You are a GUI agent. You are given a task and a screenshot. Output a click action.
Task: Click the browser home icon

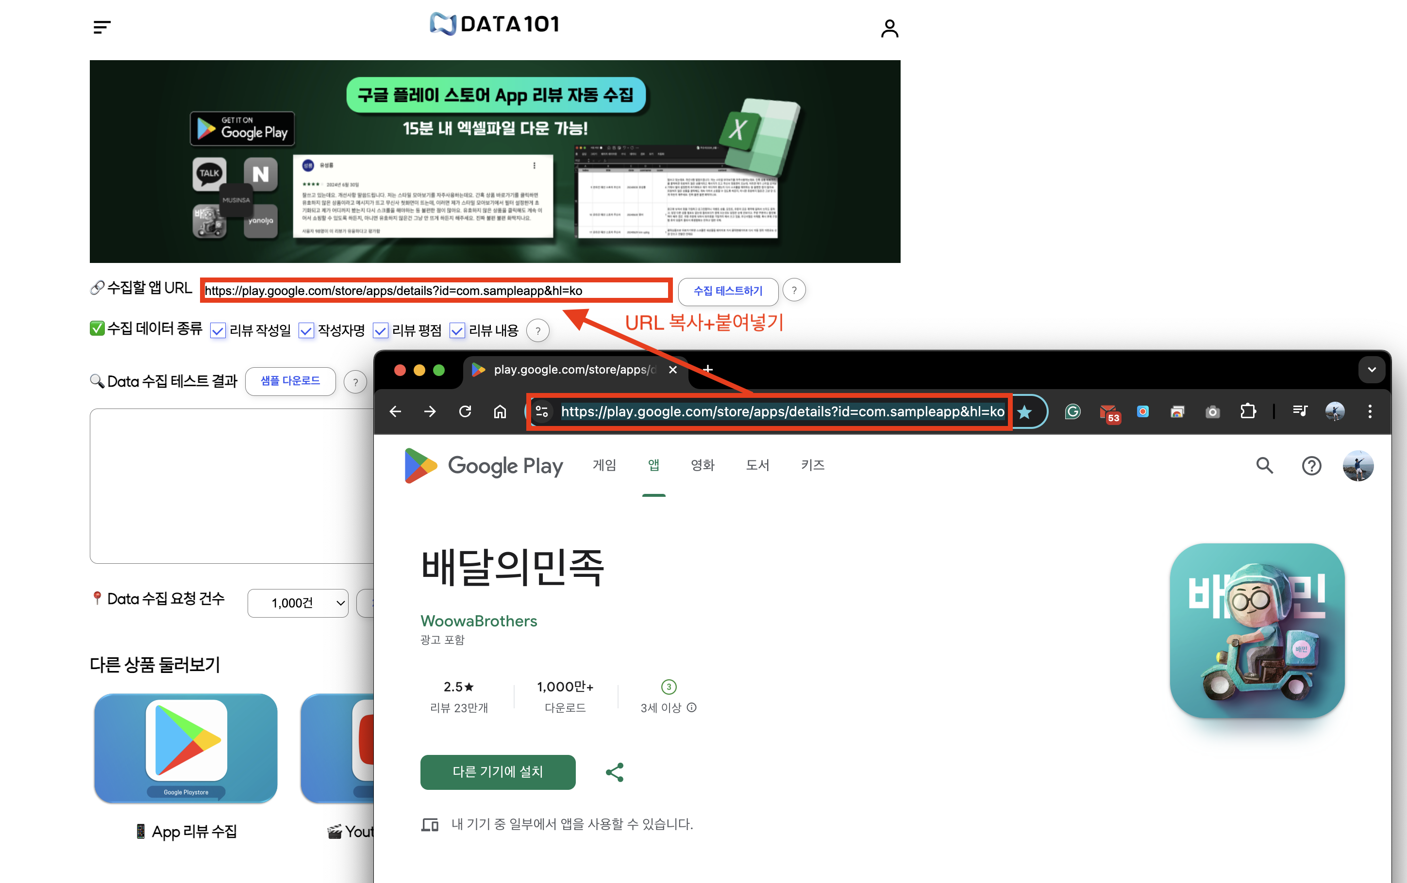(500, 412)
